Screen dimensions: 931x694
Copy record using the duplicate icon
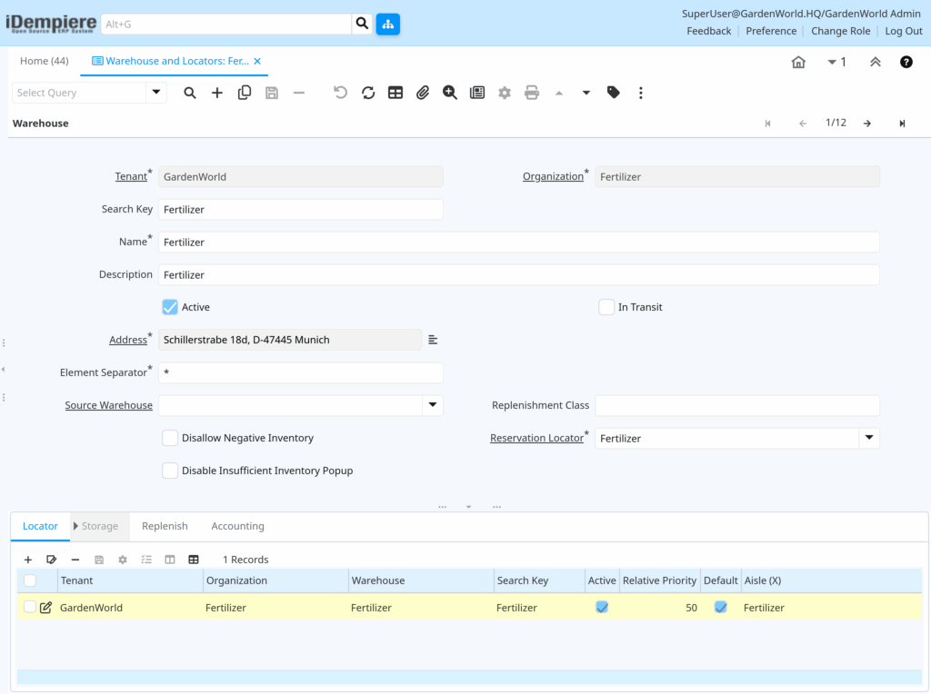click(x=244, y=93)
